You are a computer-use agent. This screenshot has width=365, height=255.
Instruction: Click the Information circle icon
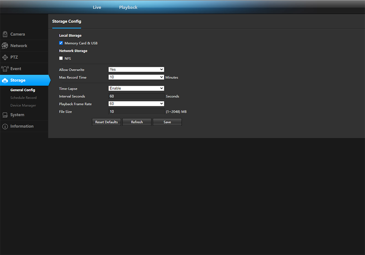5,126
